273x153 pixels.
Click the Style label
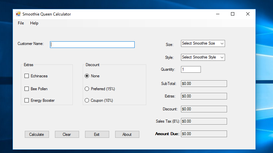click(x=169, y=57)
